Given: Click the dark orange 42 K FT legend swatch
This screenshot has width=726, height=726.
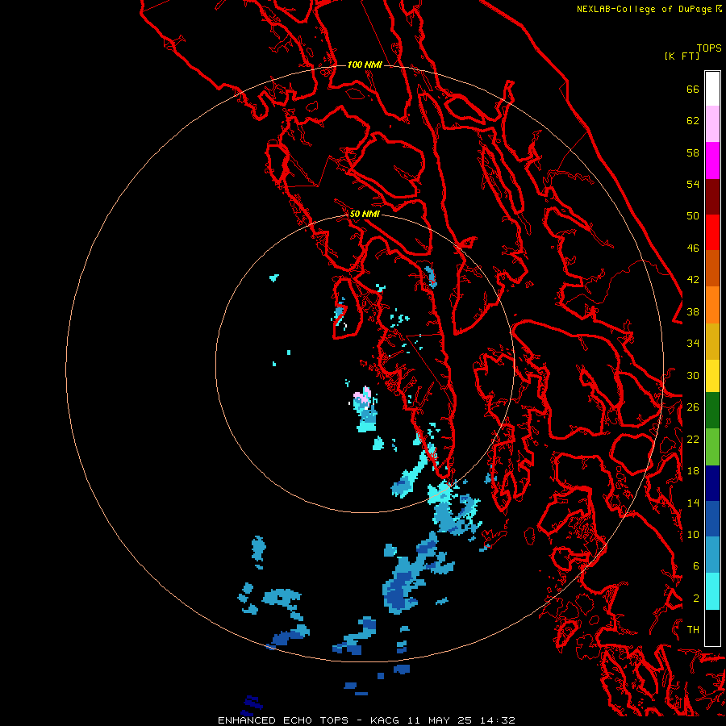Looking at the screenshot, I should pyautogui.click(x=712, y=268).
